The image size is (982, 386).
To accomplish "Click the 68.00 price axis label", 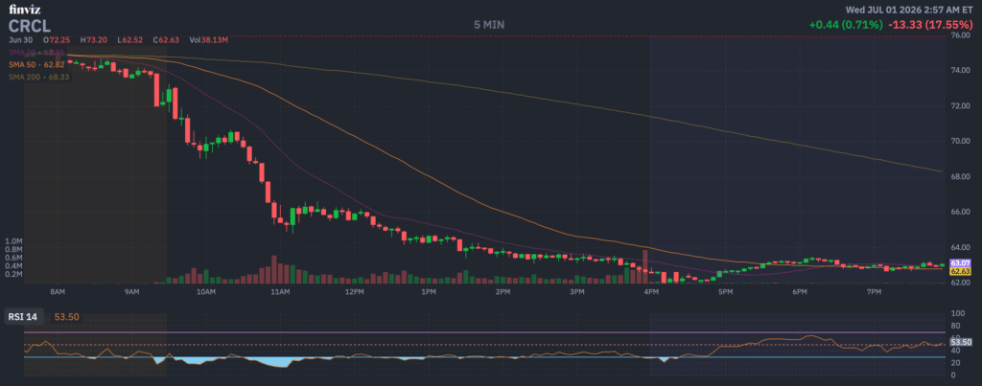I will (961, 177).
